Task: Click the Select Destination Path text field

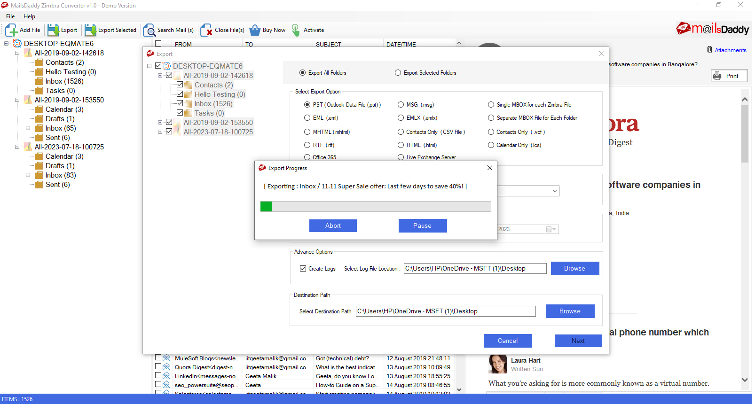Action: point(446,311)
